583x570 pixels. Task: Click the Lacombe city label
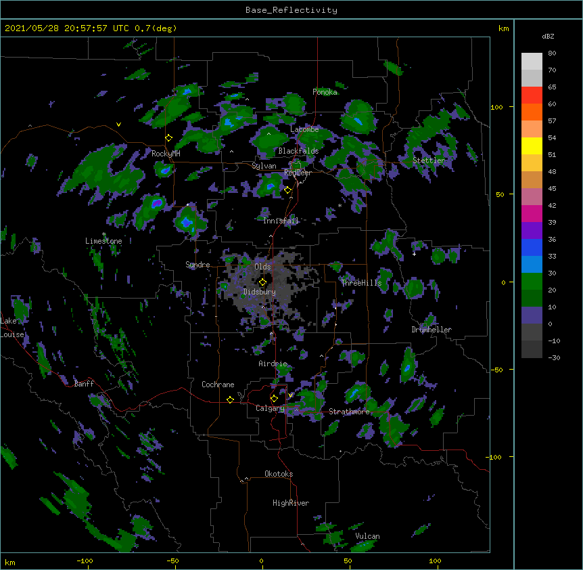304,129
